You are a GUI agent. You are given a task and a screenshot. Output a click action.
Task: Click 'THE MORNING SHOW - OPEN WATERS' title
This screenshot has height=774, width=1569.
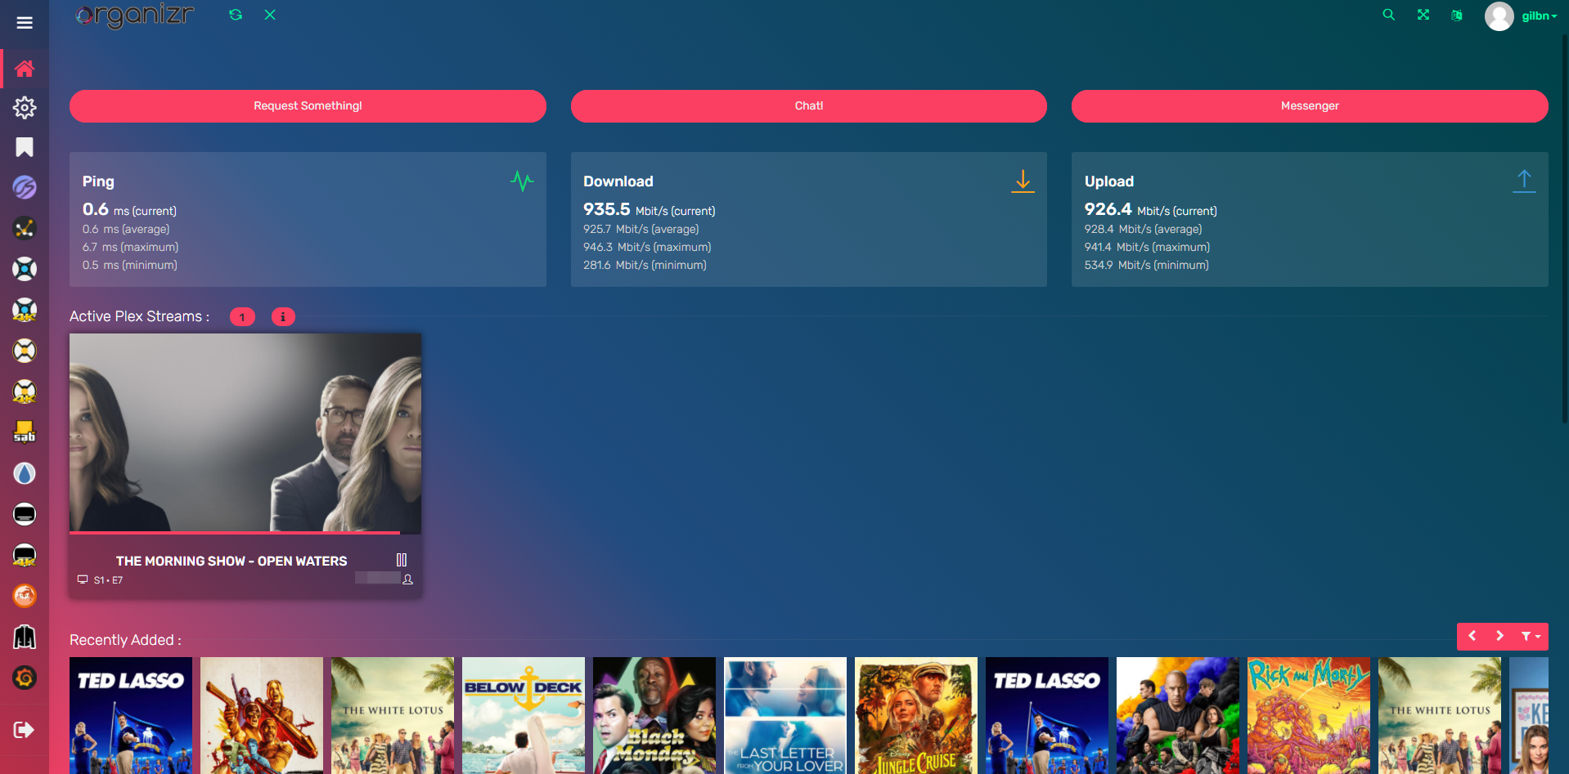pyautogui.click(x=232, y=561)
